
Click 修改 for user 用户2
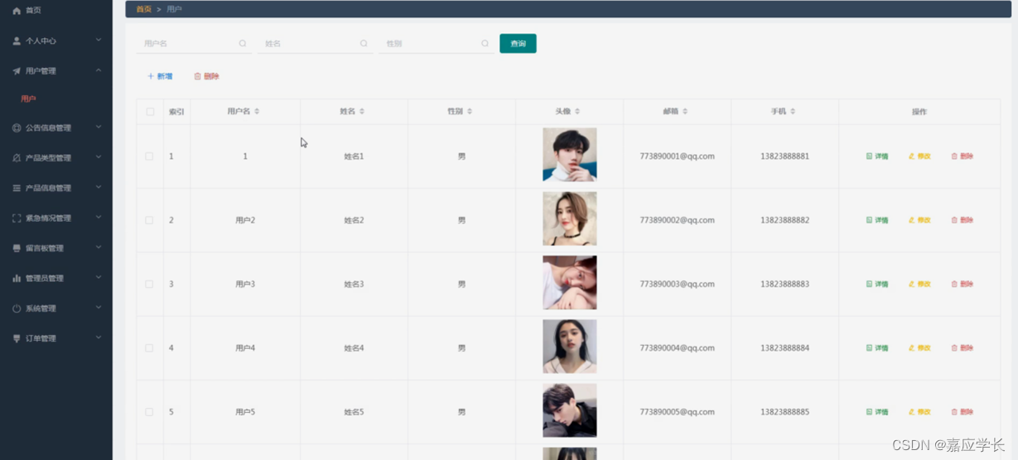pyautogui.click(x=919, y=220)
